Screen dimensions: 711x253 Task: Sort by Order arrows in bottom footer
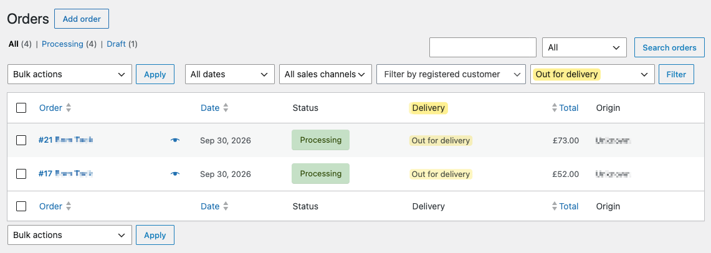click(69, 206)
